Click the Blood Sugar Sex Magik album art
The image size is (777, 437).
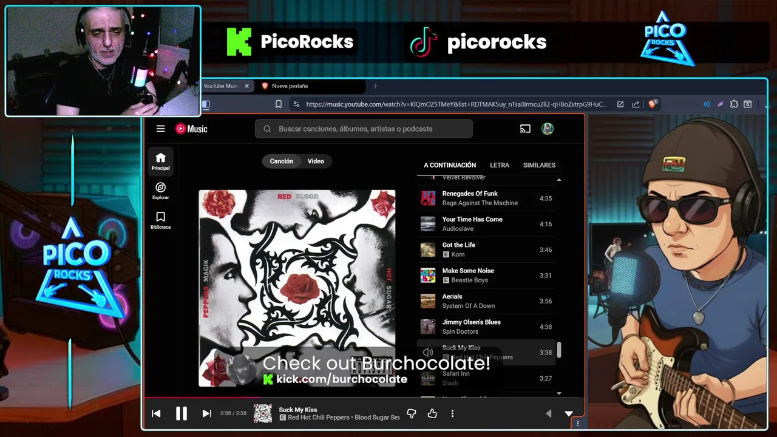coord(297,288)
